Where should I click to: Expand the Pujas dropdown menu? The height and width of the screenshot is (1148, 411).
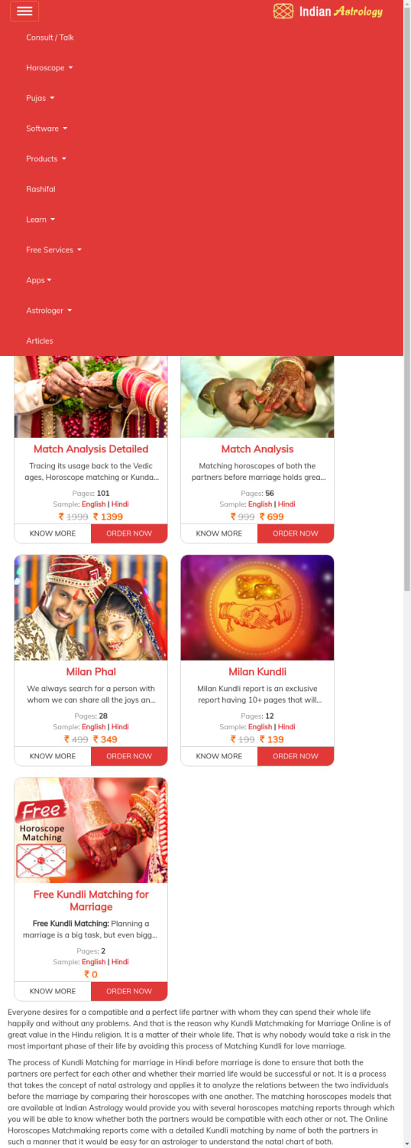coord(40,98)
